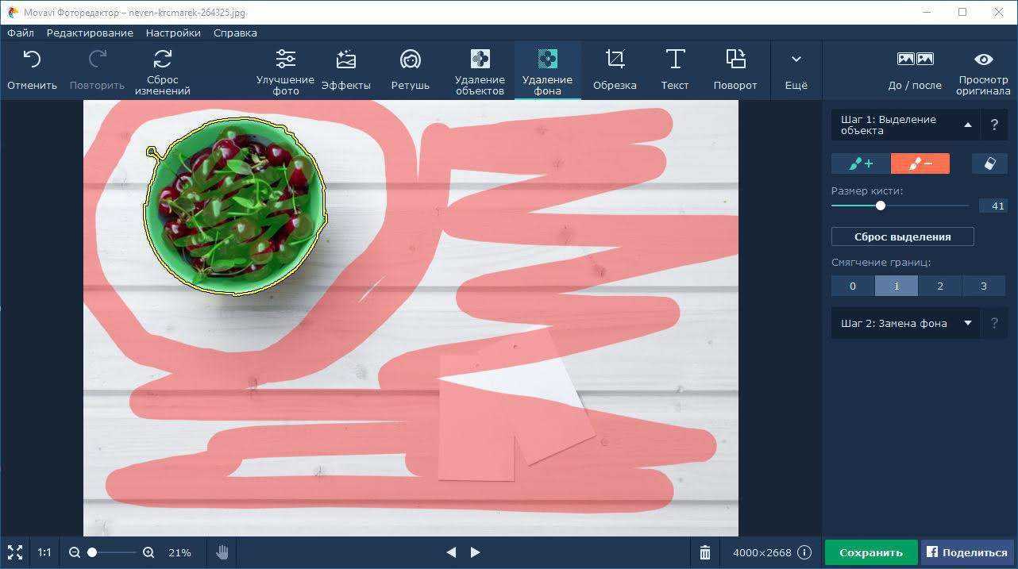Open Улучшение фото adjustments

click(285, 70)
